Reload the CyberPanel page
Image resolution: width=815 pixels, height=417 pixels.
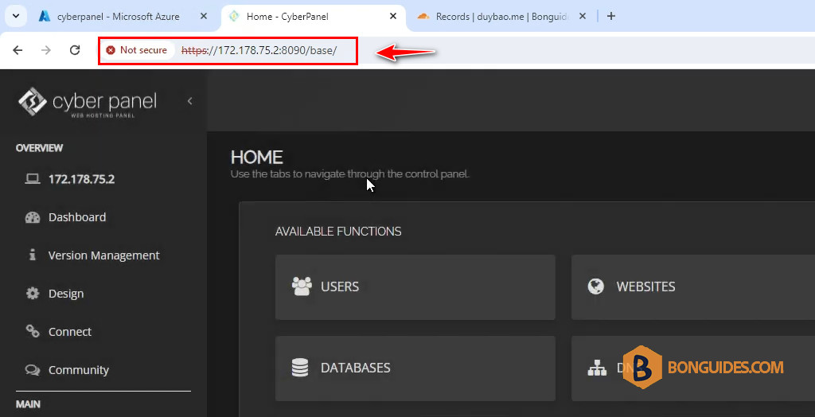click(x=75, y=50)
